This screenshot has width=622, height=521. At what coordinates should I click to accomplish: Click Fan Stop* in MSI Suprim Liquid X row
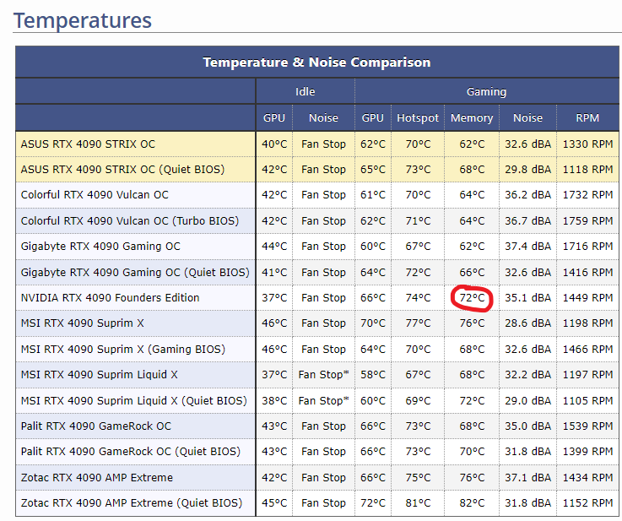click(x=323, y=375)
